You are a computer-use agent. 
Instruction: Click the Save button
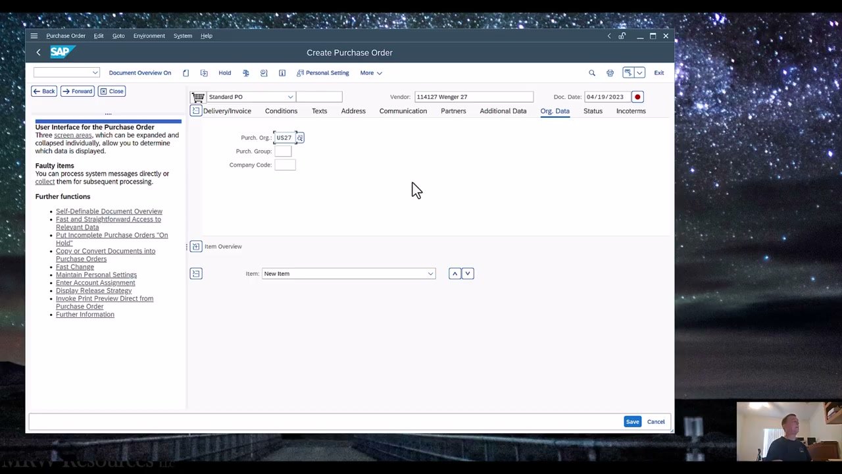[632, 422]
